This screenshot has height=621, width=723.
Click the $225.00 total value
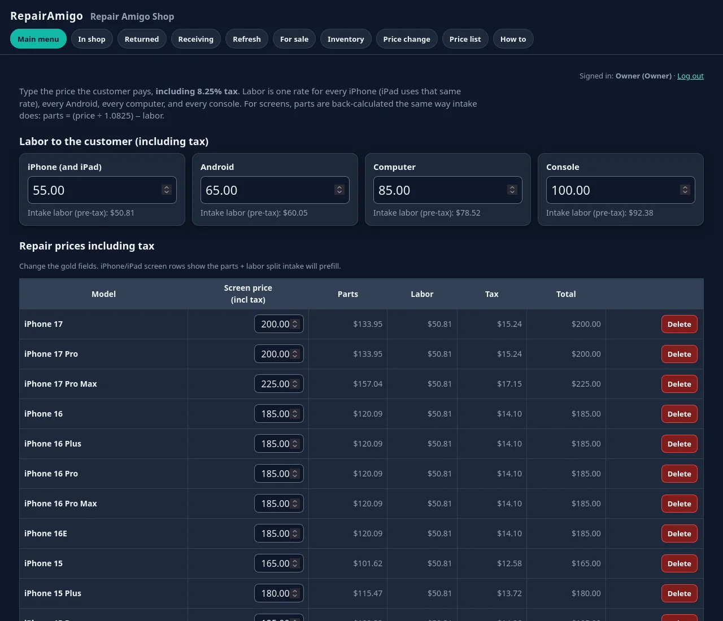click(586, 384)
